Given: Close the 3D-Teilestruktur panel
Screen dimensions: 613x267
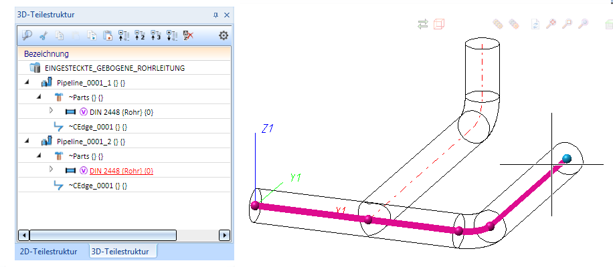Looking at the screenshot, I should (x=227, y=15).
